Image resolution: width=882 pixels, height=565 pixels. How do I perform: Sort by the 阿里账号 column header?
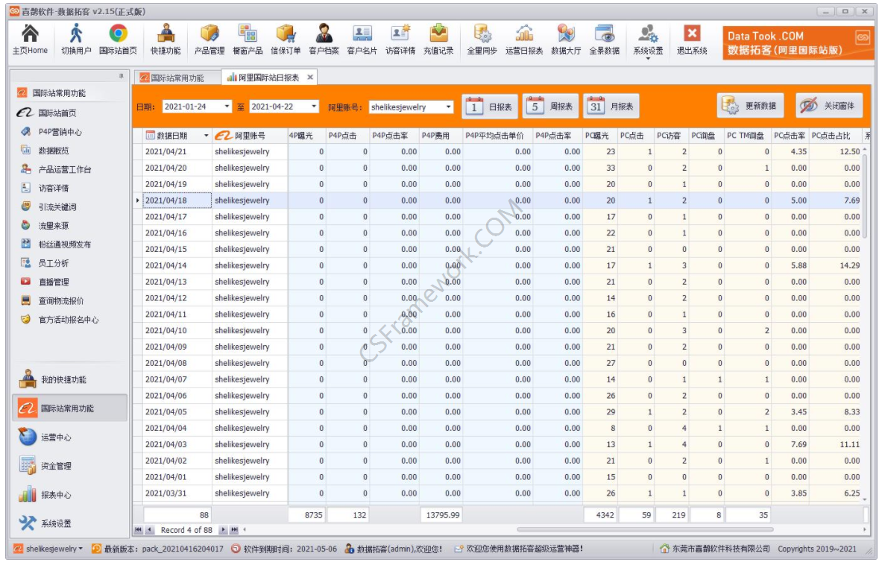250,136
